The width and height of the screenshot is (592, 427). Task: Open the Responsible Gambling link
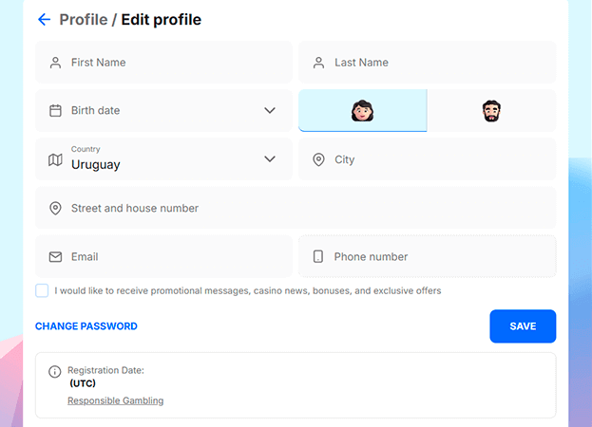click(x=116, y=400)
